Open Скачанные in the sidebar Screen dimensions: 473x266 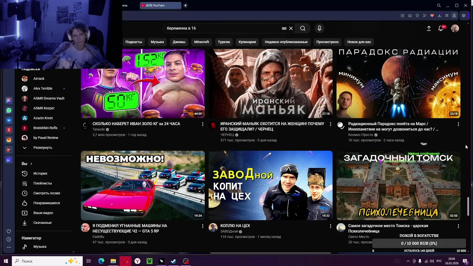tap(42, 223)
